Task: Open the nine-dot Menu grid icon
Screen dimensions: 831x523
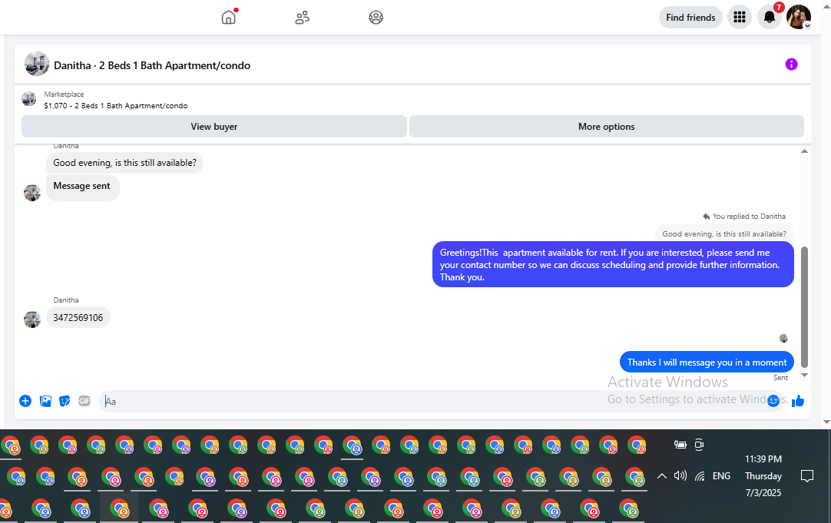Action: coord(740,18)
